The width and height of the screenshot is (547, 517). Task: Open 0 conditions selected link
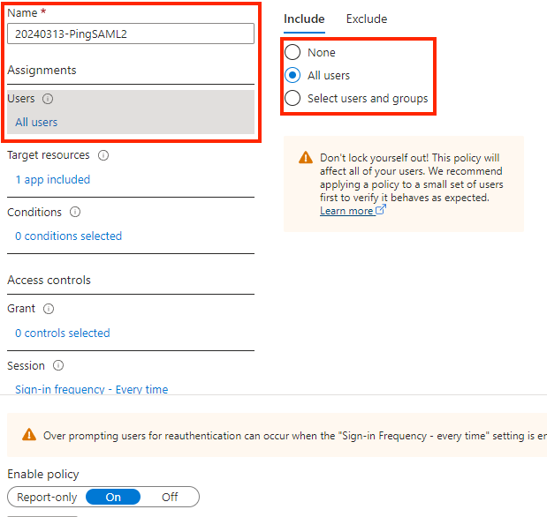tap(68, 236)
